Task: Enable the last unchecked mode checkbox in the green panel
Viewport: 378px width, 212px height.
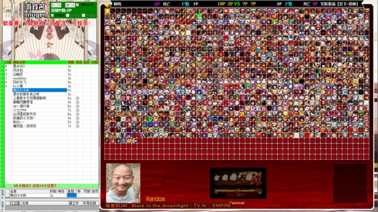Action: click(x=83, y=15)
